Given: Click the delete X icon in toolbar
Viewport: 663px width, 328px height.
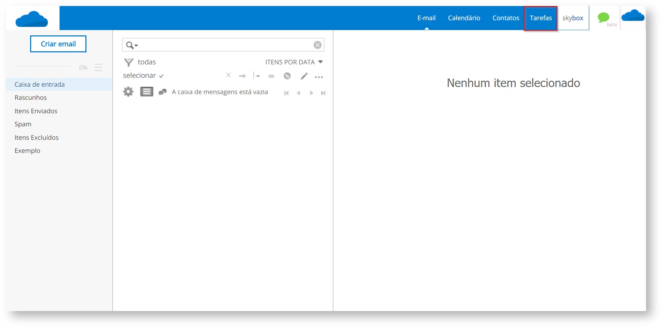Looking at the screenshot, I should click(228, 75).
